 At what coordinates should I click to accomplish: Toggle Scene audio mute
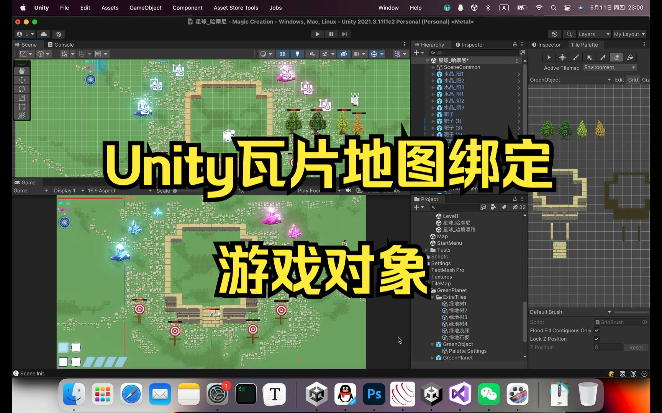click(x=312, y=54)
